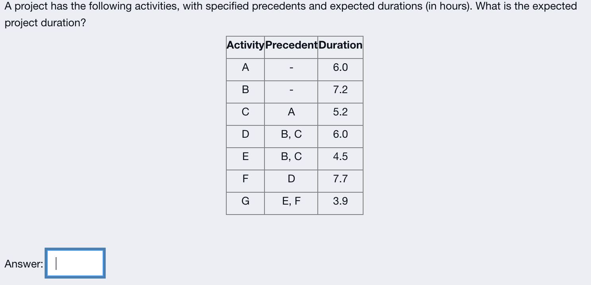Select the duration value 6.0 for Activity A
Screen dimensions: 591x285
tap(340, 68)
